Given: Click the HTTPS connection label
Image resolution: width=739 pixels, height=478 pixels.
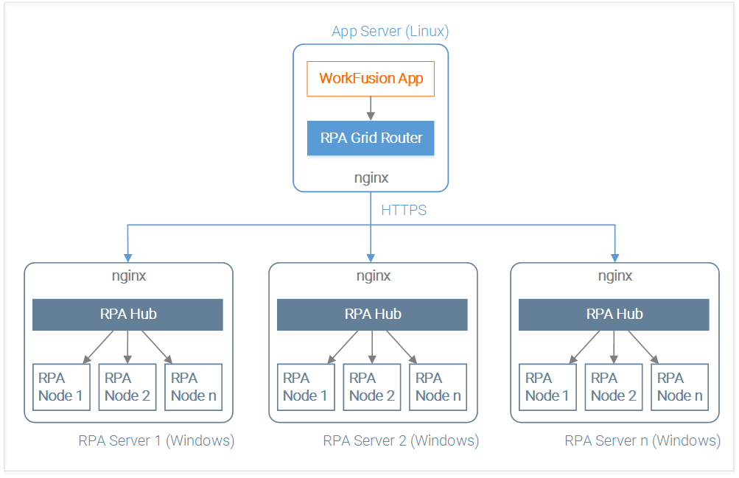Looking at the screenshot, I should pos(404,210).
